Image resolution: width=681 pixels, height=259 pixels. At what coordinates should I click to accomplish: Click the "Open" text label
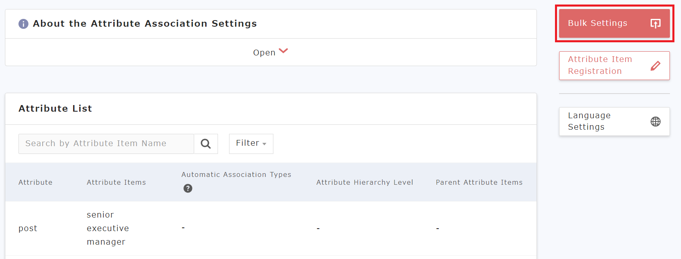[x=264, y=53]
